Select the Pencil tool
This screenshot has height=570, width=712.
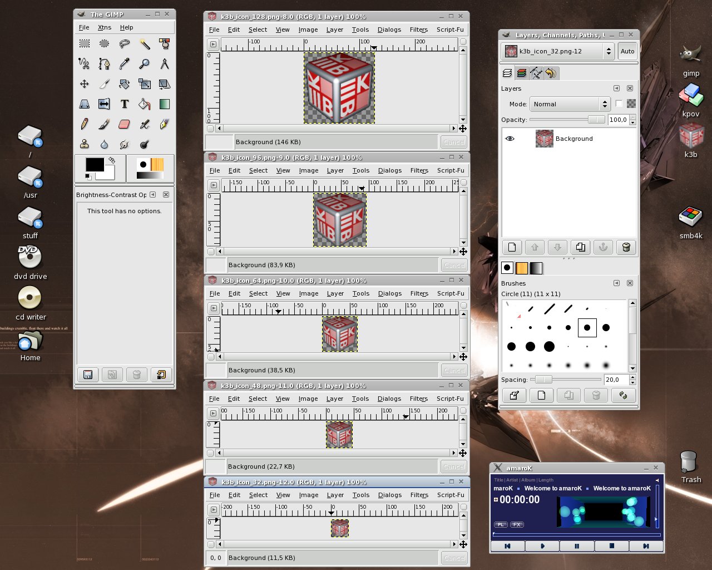click(85, 124)
